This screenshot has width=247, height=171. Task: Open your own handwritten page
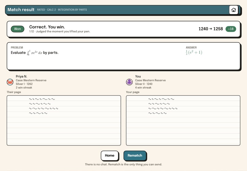click(183, 120)
